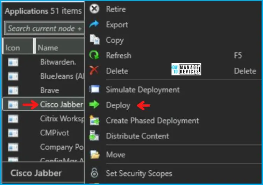Select the Company Portal application name
The image size is (263, 185).
pos(62,147)
